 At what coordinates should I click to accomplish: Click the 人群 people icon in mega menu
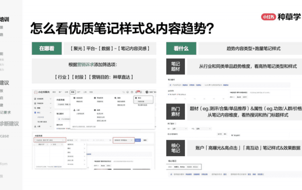point(74,110)
